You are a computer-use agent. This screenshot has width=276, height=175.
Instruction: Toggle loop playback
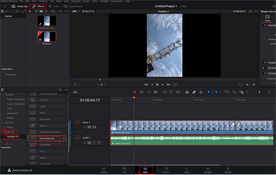(x=175, y=85)
